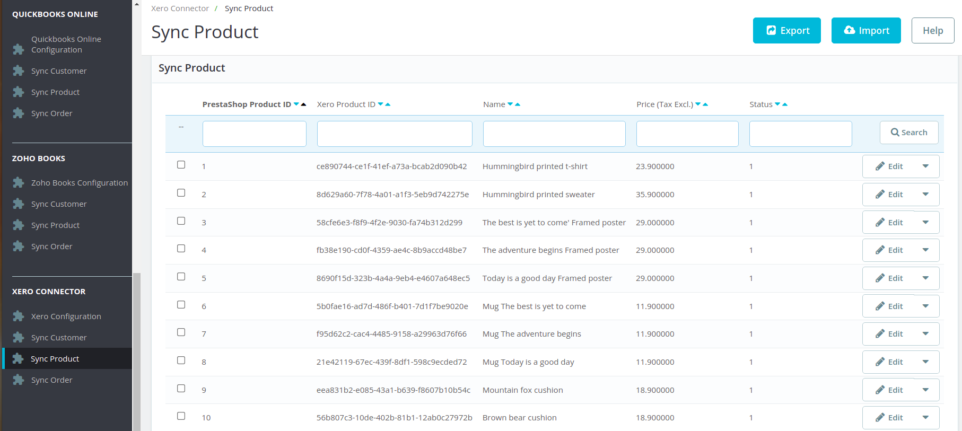Sort Name column ascending arrow
This screenshot has width=962, height=431.
tap(518, 104)
